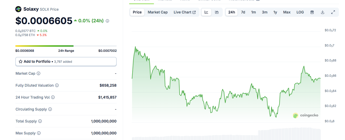
Task: Click the $0.0007002 range high value
Action: coord(108,51)
